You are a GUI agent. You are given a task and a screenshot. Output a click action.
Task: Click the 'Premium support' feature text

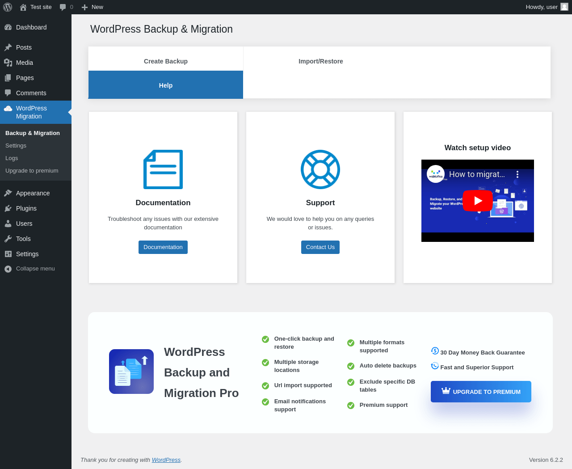[384, 405]
